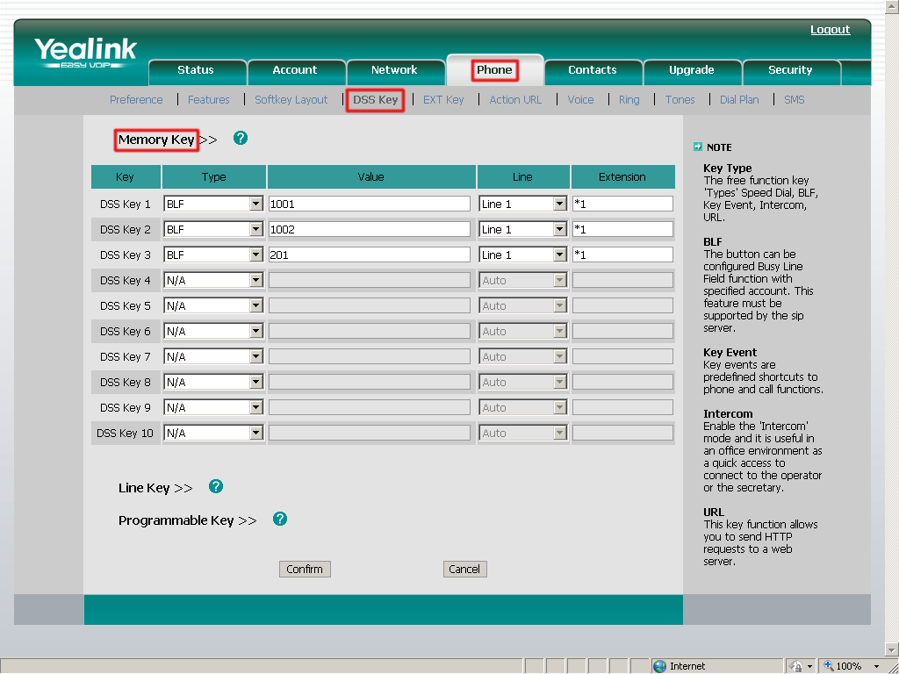Open DSS Key 9 Type dropdown
The height and width of the screenshot is (674, 899).
213,407
